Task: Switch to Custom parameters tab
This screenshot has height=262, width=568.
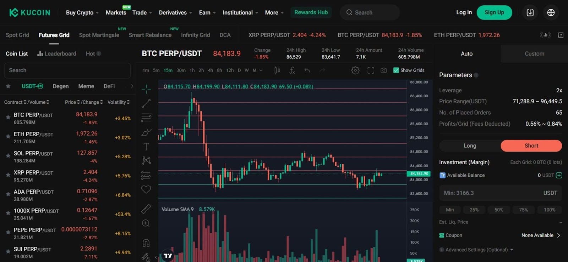Action: pyautogui.click(x=534, y=54)
